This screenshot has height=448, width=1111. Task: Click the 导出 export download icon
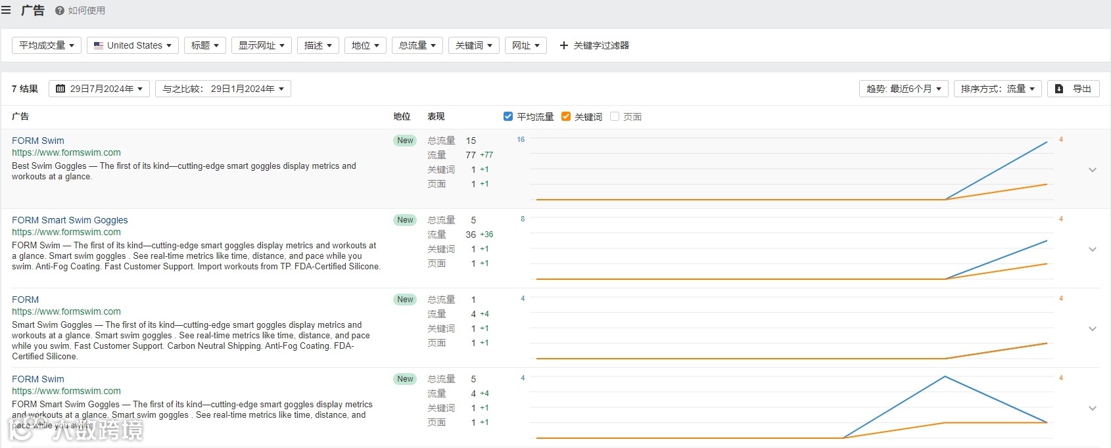pos(1059,89)
